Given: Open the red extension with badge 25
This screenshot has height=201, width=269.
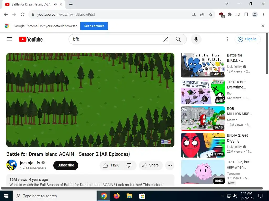Looking at the screenshot, I should click(221, 15).
